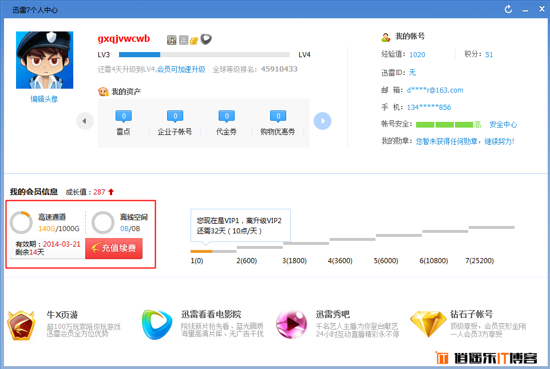550x369 pixels.
Task: Show next assets with right arrow
Action: [x=322, y=121]
